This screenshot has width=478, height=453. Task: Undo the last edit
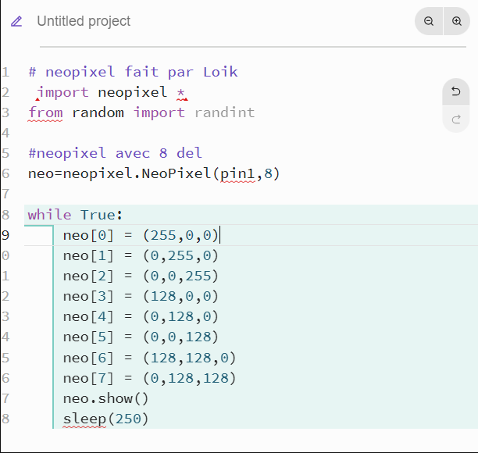pos(456,91)
